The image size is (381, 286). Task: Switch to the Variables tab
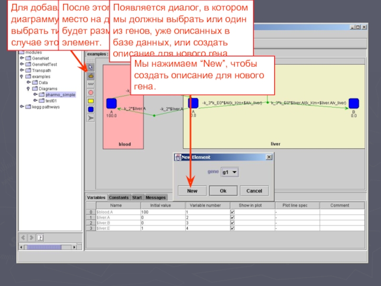click(x=96, y=197)
